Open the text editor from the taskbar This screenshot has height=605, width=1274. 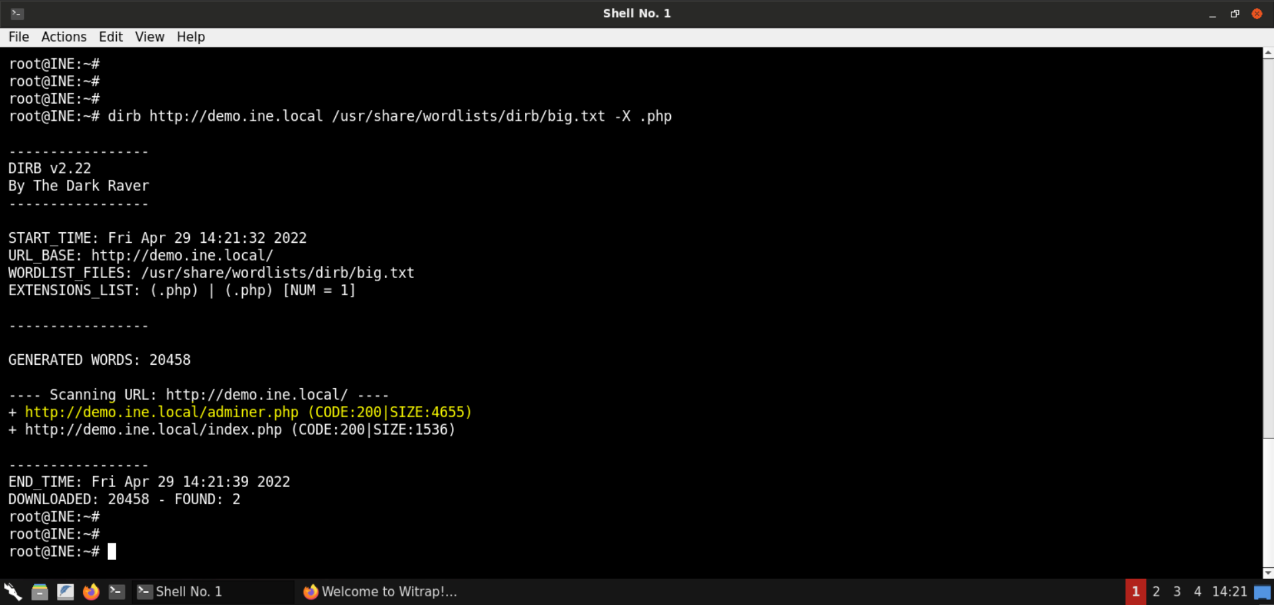[66, 591]
